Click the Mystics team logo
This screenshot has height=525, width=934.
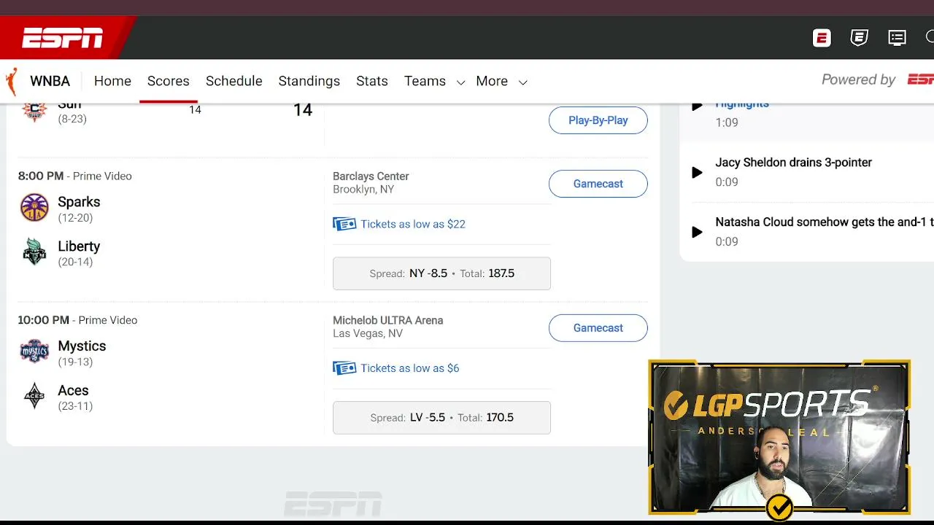tap(34, 352)
